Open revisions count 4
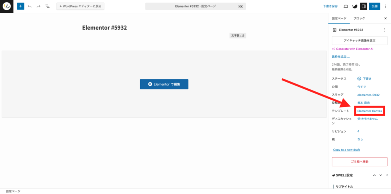Screen dimensions: 391x194 click(358, 131)
